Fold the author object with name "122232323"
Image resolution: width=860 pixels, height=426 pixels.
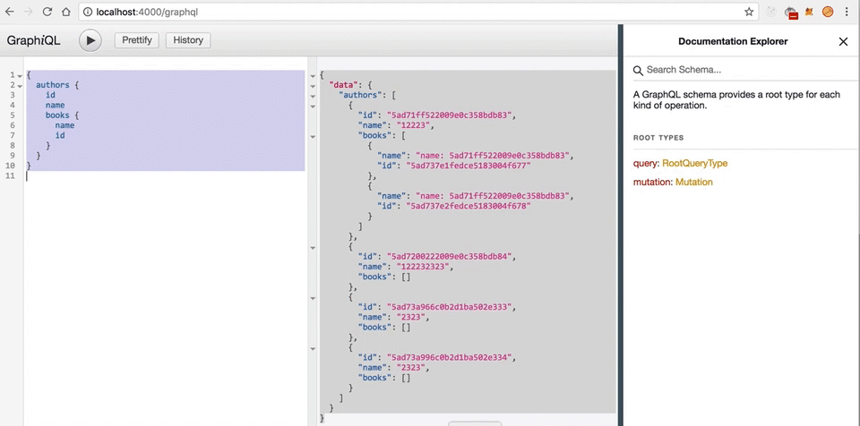(x=313, y=248)
